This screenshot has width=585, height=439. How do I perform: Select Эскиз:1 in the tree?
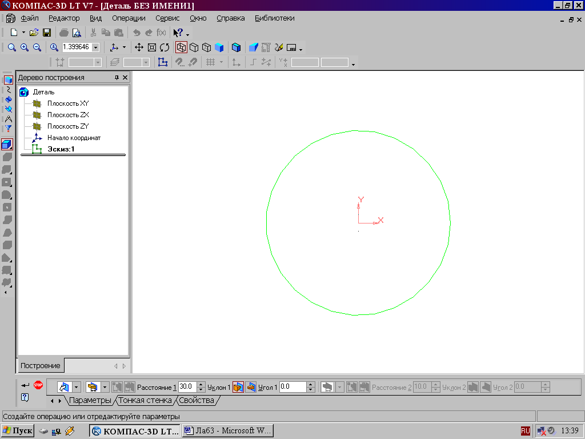[61, 149]
